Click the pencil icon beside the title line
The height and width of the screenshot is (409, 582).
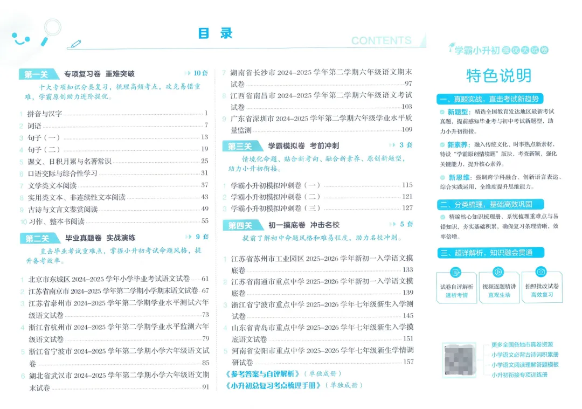(75, 44)
